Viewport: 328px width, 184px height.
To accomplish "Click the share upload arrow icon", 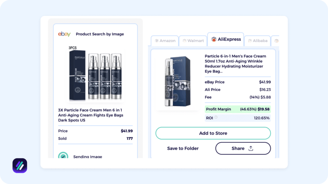I will click(x=251, y=148).
